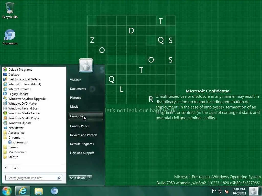This screenshot has height=196, width=262.
Task: Click the muted volume tray icon
Action: tap(227, 191)
